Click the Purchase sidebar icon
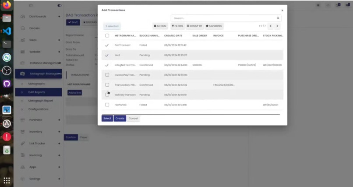This screenshot has width=353, height=187. click(x=22, y=120)
